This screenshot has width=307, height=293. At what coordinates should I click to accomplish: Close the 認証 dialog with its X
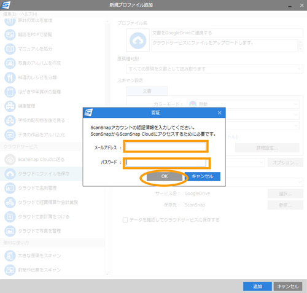pos(220,113)
